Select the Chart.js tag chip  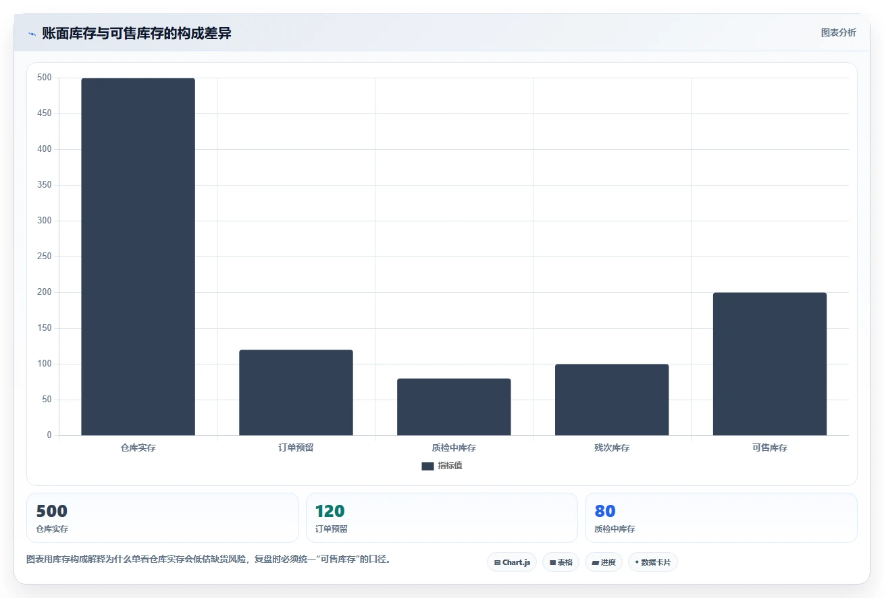point(512,562)
